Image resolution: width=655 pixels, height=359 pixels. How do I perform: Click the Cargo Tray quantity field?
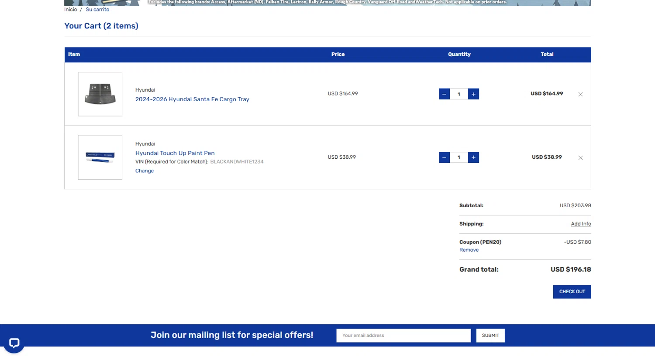459,94
